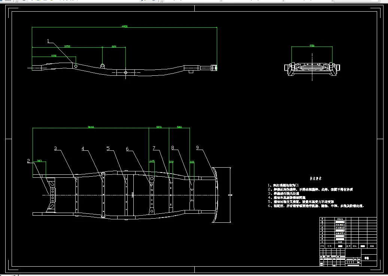Click the 343 dimension text near balloon 2

[39, 161]
